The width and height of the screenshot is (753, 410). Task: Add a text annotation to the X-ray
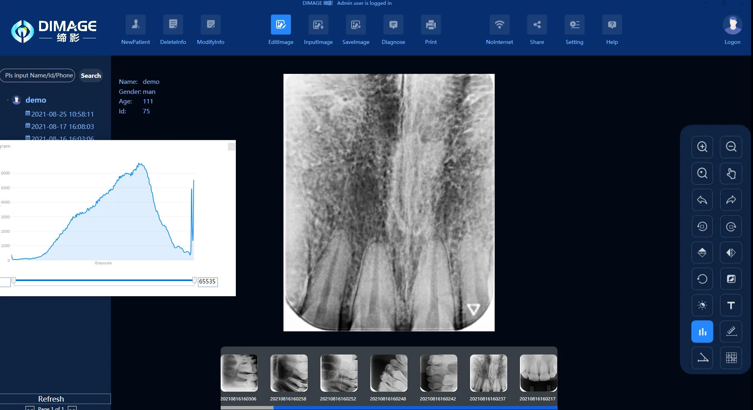coord(731,305)
